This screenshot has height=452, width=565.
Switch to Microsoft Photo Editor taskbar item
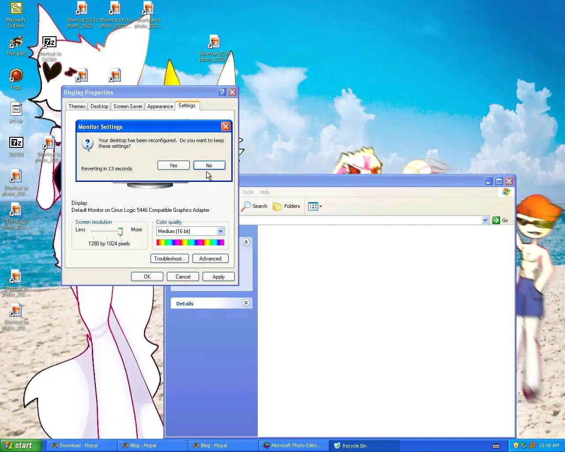click(x=294, y=445)
